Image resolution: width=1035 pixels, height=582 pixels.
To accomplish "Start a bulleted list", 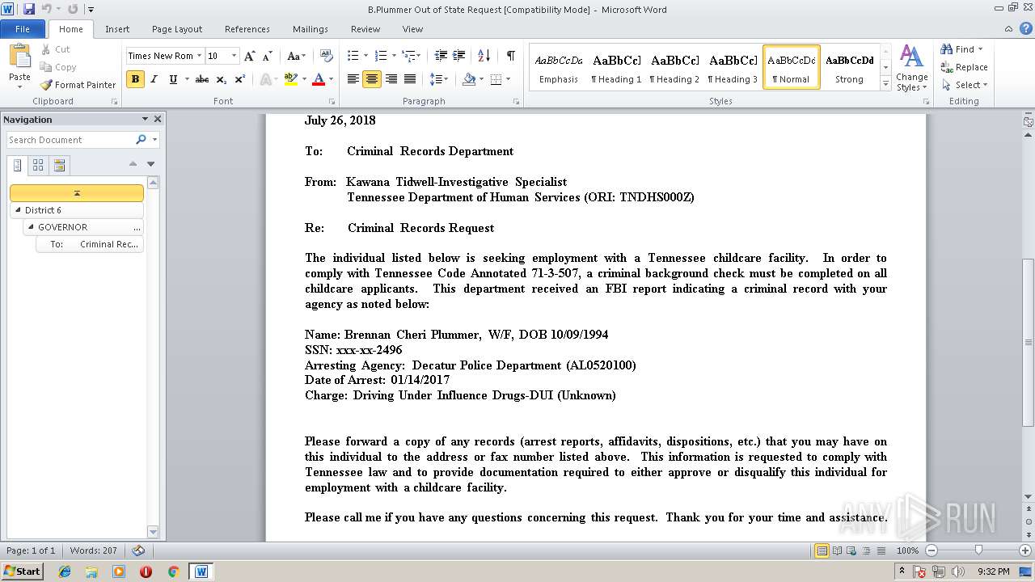I will coord(353,56).
